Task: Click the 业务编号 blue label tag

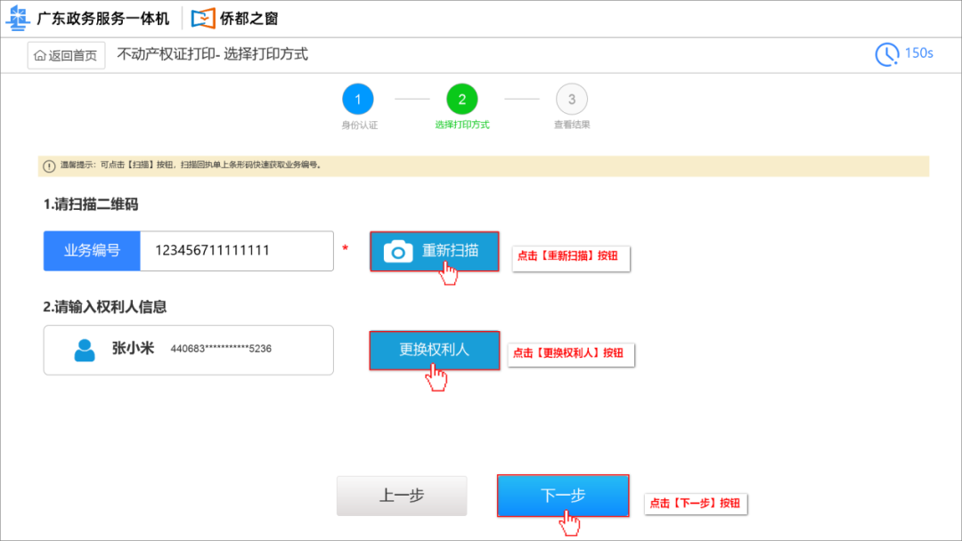Action: [91, 251]
